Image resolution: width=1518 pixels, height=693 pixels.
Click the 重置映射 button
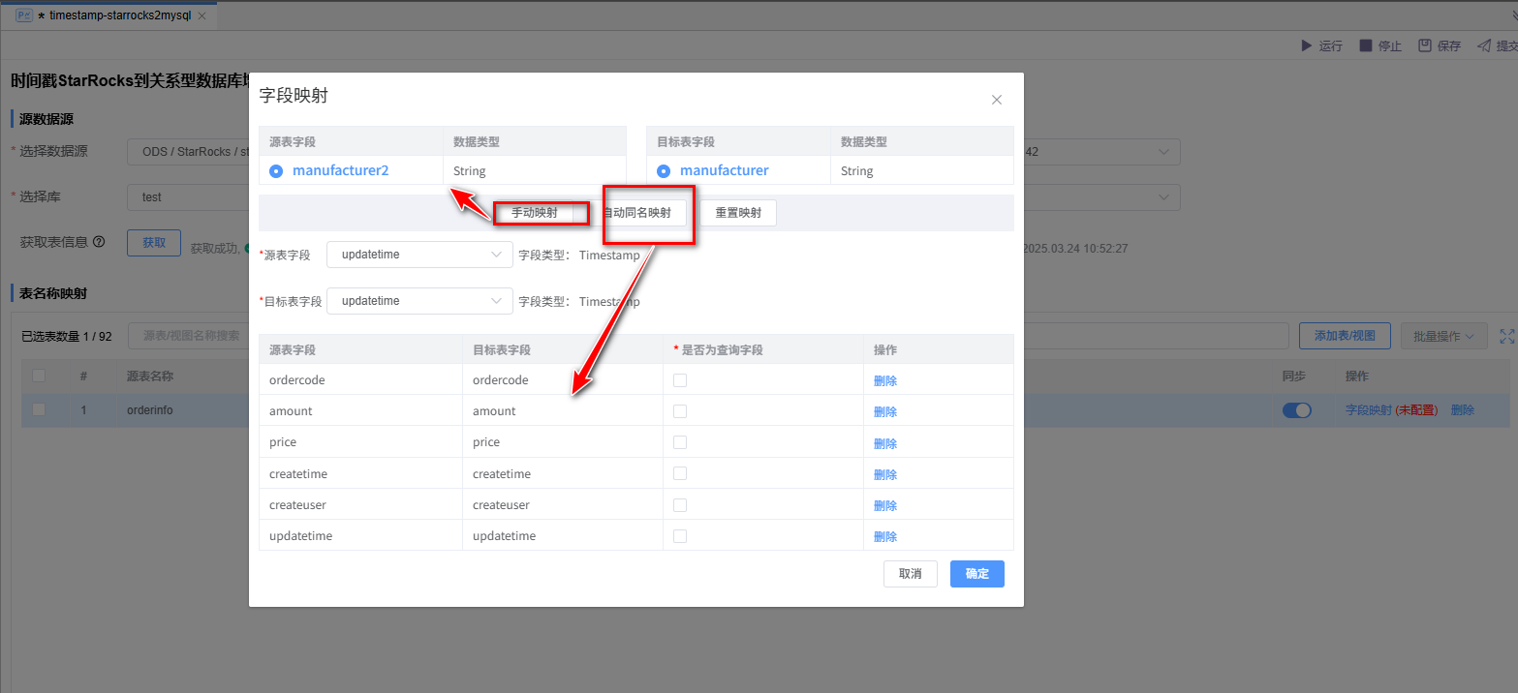[738, 213]
